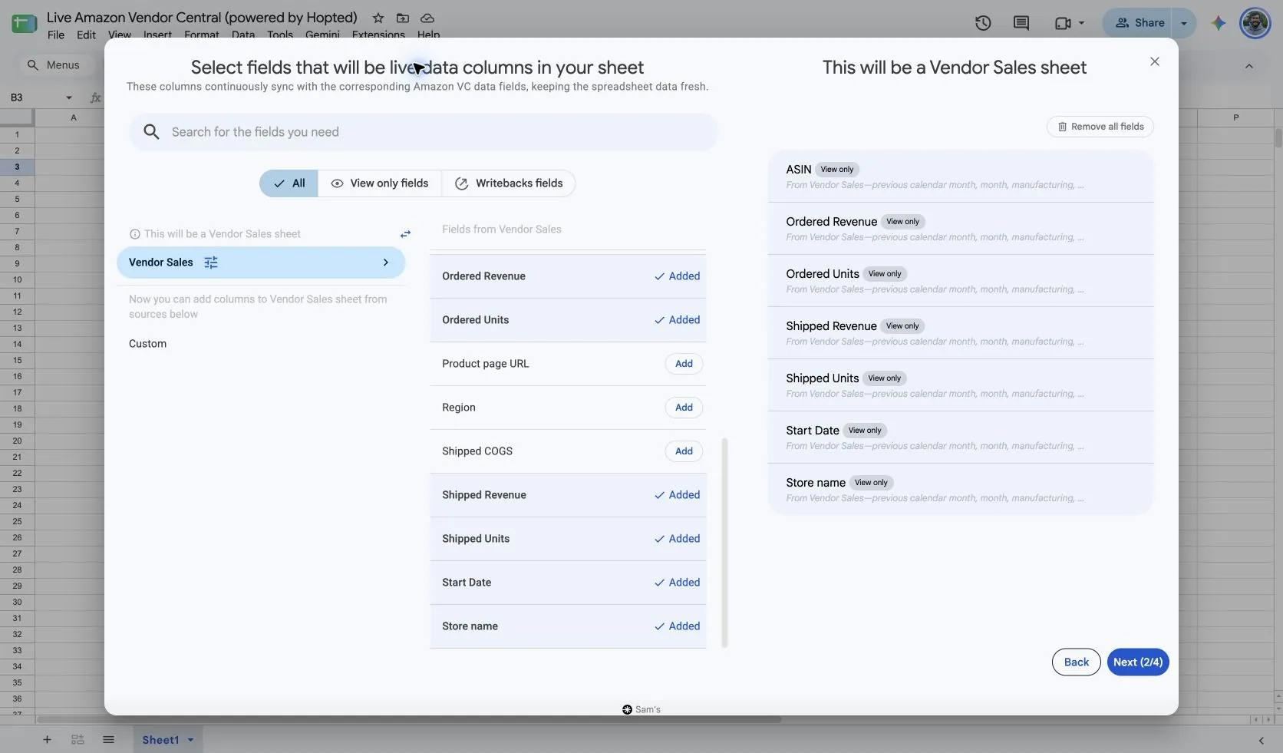Click the move to folder icon

point(403,18)
